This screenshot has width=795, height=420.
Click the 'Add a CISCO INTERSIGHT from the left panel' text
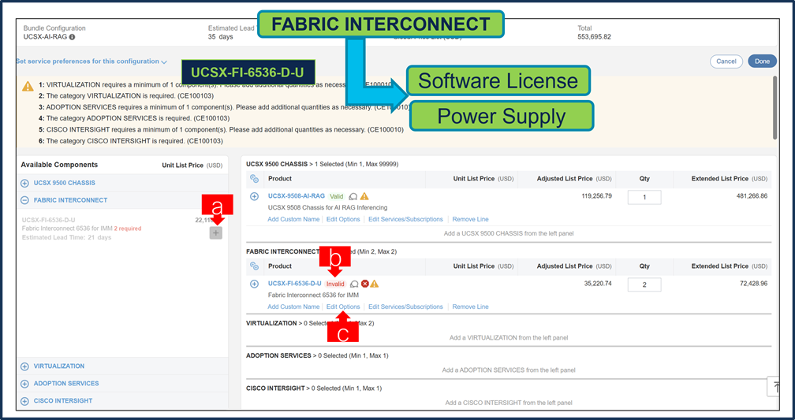(509, 403)
